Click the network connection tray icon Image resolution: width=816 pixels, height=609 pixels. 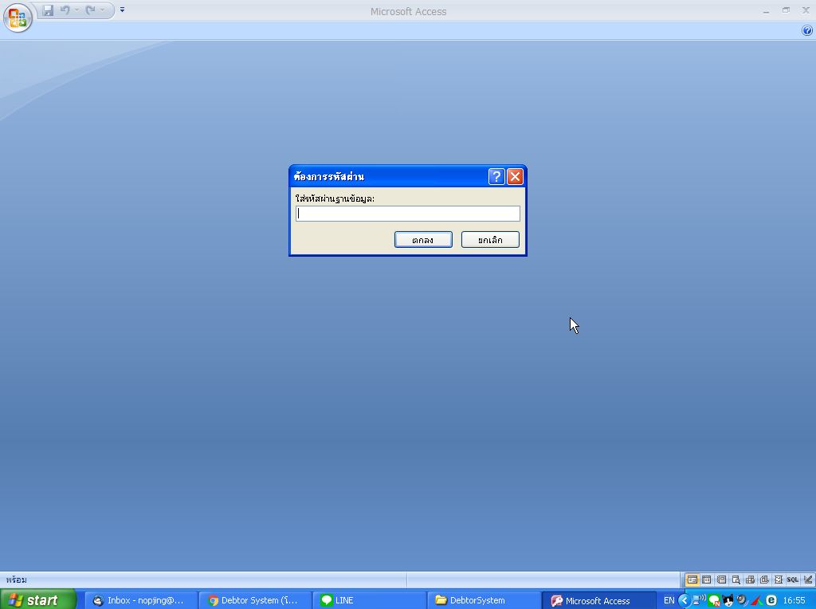click(699, 600)
